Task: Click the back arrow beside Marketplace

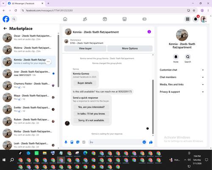Action: pyautogui.click(x=5, y=28)
